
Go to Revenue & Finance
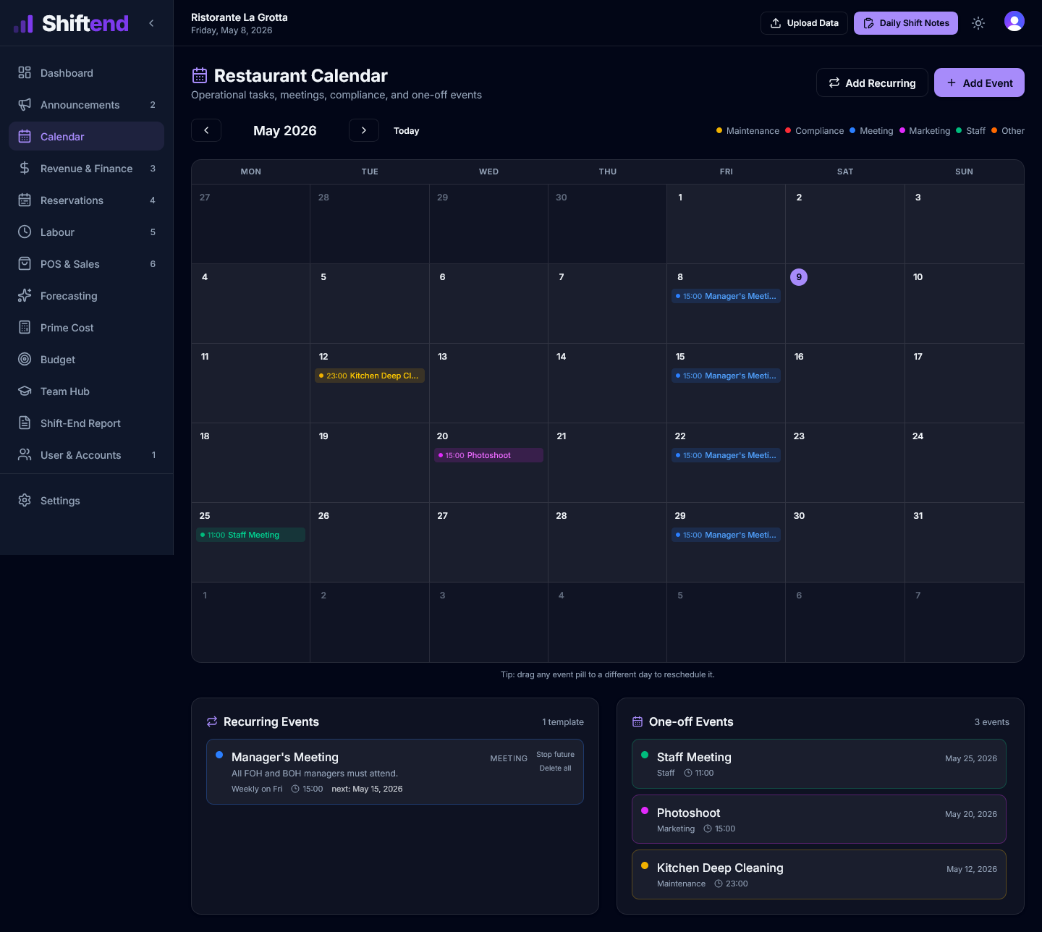(86, 169)
